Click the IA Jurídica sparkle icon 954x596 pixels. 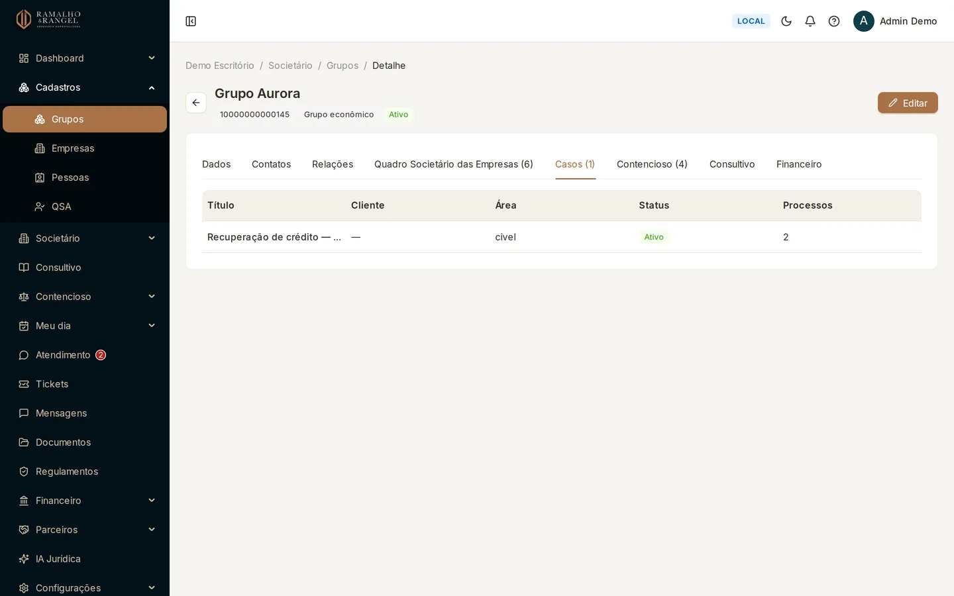click(24, 559)
